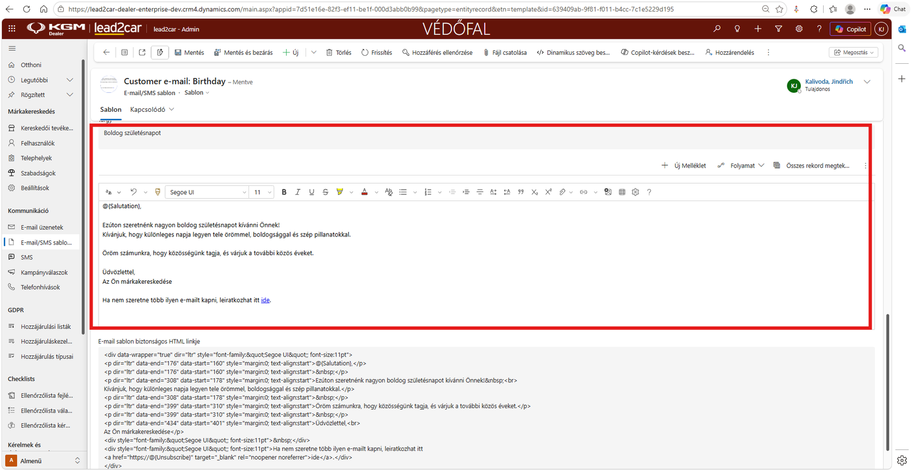Toggle italic formatting in editor

(298, 192)
